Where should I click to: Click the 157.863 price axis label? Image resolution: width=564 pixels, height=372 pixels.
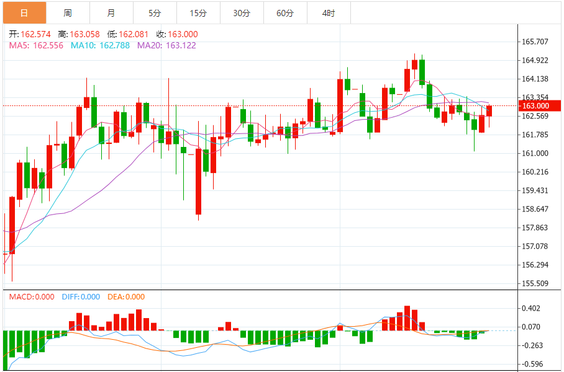click(535, 228)
